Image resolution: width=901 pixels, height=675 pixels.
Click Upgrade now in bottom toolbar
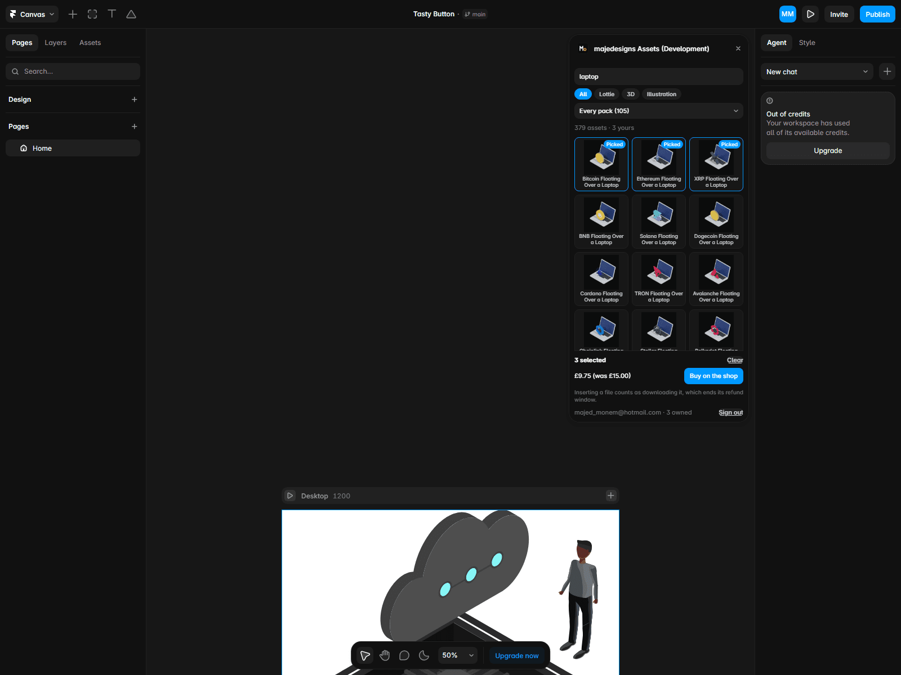click(x=516, y=655)
